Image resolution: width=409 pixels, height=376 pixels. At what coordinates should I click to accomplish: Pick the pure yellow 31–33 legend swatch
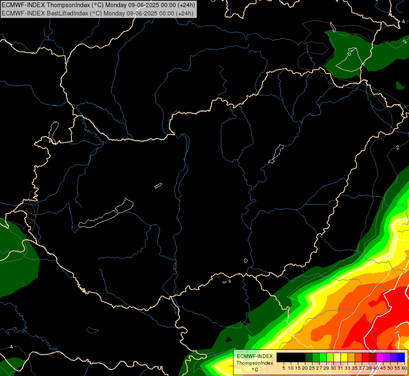(344, 358)
